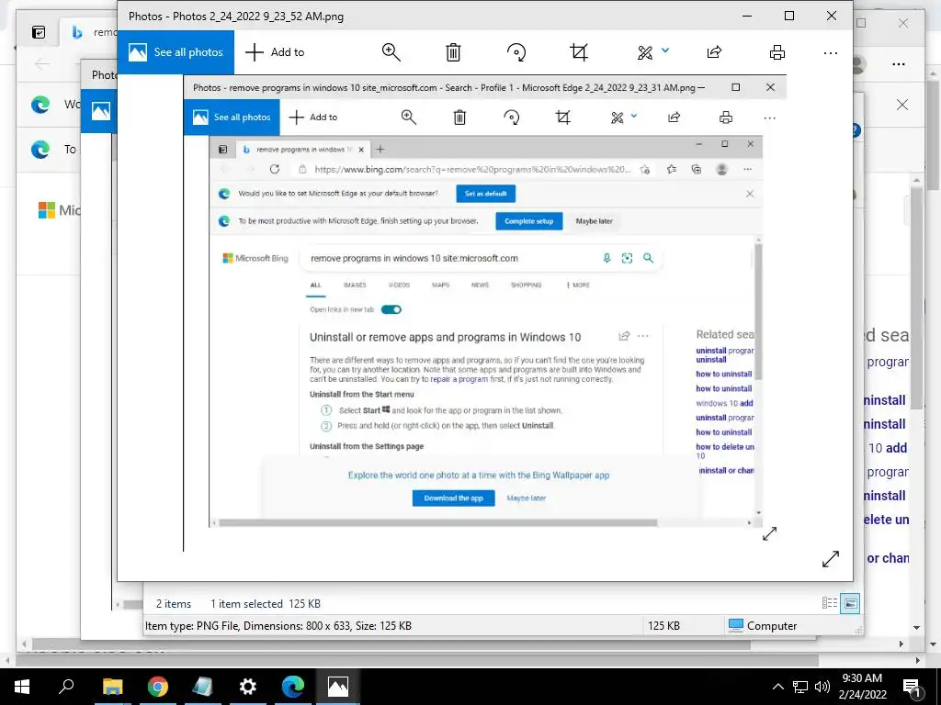Click Download the app button in nested screenshot
941x705 pixels.
click(453, 498)
